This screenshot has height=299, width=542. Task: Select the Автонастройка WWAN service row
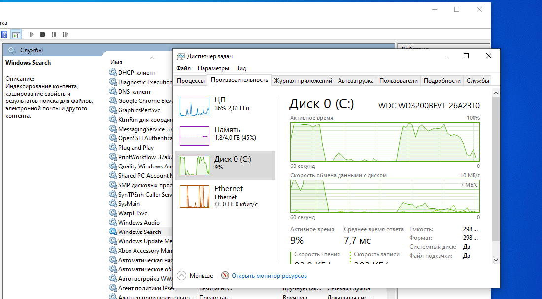(141, 278)
